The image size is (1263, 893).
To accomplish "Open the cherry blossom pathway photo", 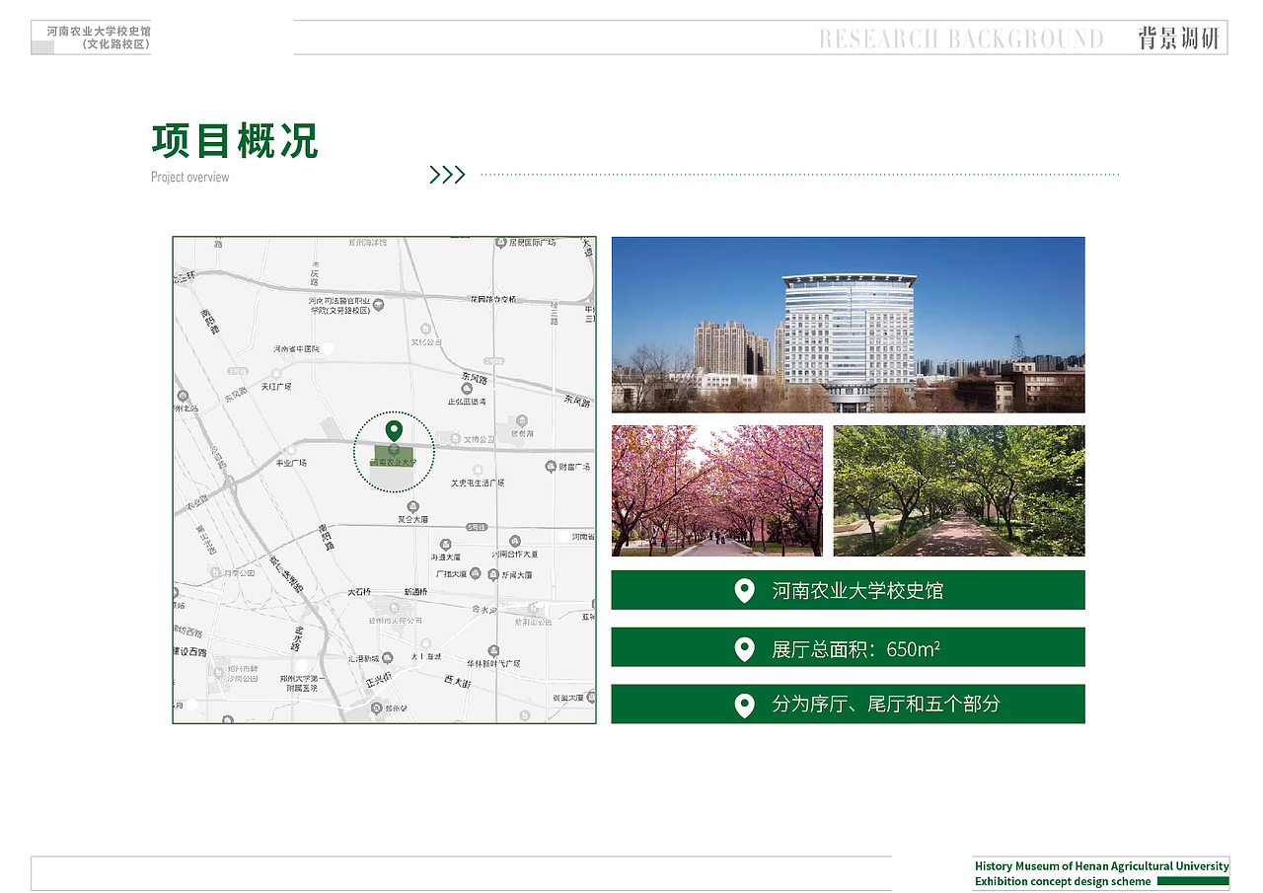I will pyautogui.click(x=717, y=490).
